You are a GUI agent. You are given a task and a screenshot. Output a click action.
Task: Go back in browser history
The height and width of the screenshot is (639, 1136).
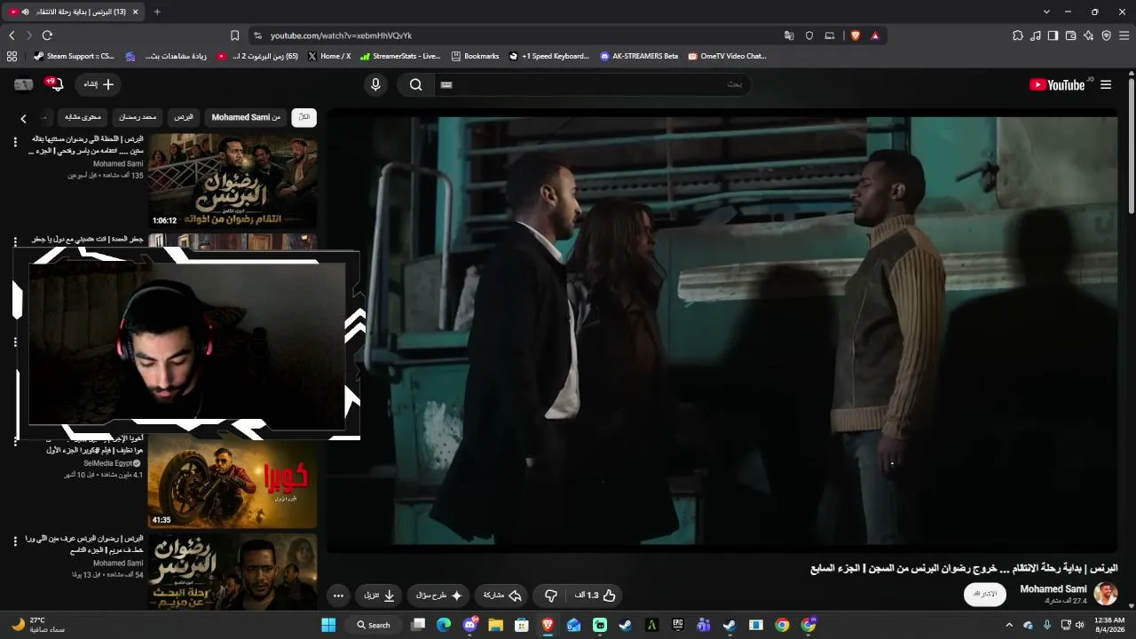point(12,35)
